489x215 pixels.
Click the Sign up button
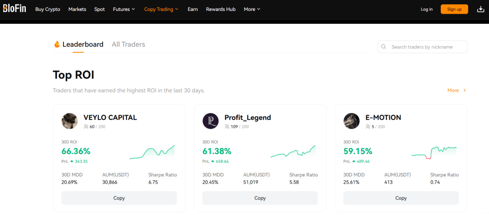click(454, 9)
